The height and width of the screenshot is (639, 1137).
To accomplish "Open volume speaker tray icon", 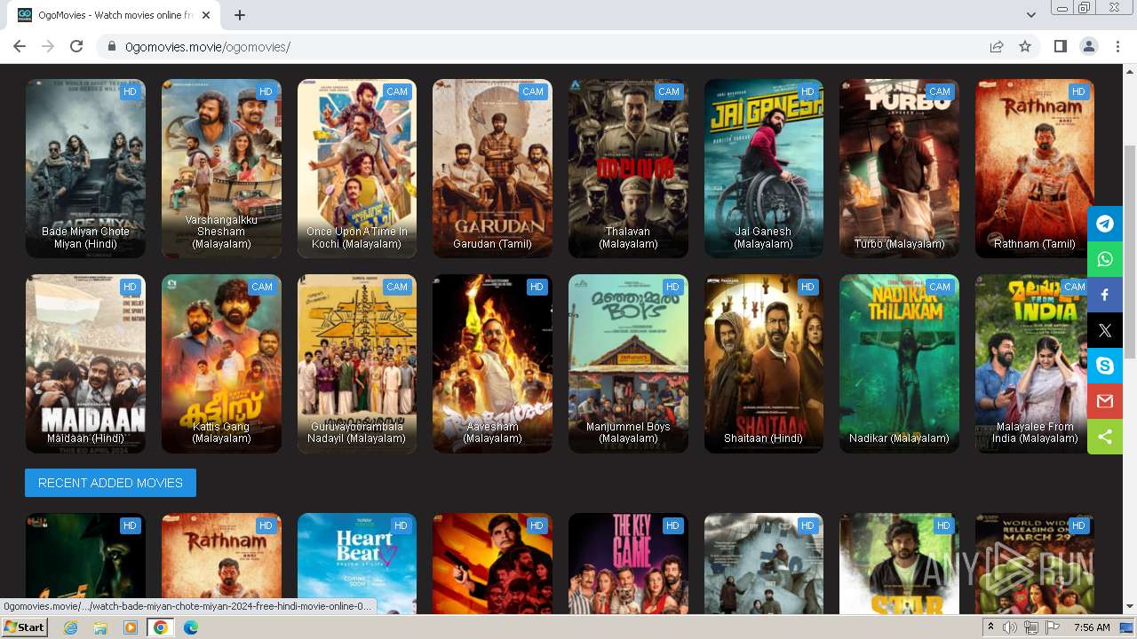I will point(1010,627).
